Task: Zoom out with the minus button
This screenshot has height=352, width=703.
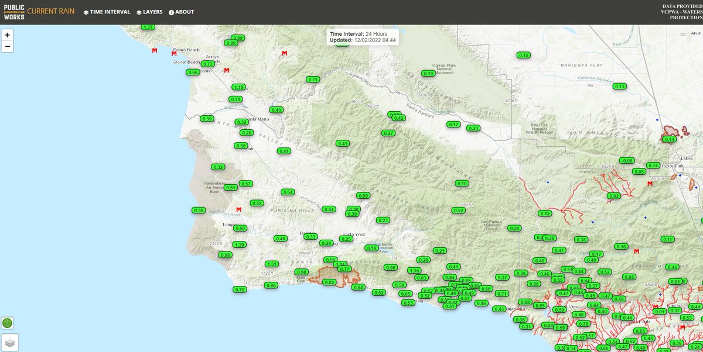Action: (x=6, y=46)
